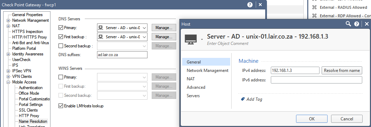This screenshot has height=127, width=371.
Task: Select Anti-Bot and Anti-Virus tree item
Action: (30, 43)
